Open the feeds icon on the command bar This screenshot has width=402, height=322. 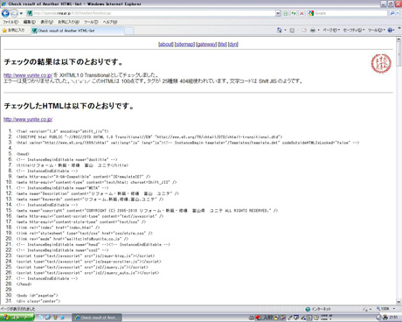pyautogui.click(x=292, y=30)
